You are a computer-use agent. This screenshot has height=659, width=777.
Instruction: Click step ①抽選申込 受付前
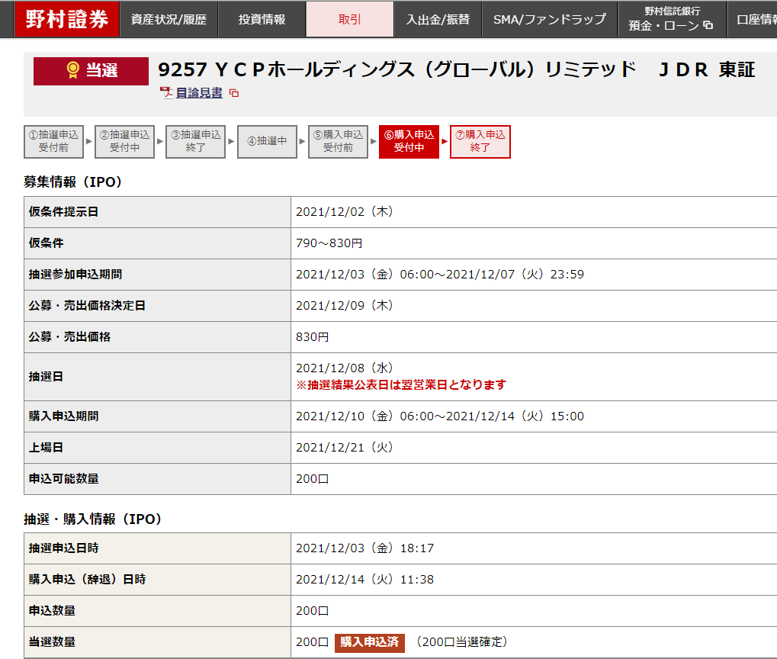point(53,141)
